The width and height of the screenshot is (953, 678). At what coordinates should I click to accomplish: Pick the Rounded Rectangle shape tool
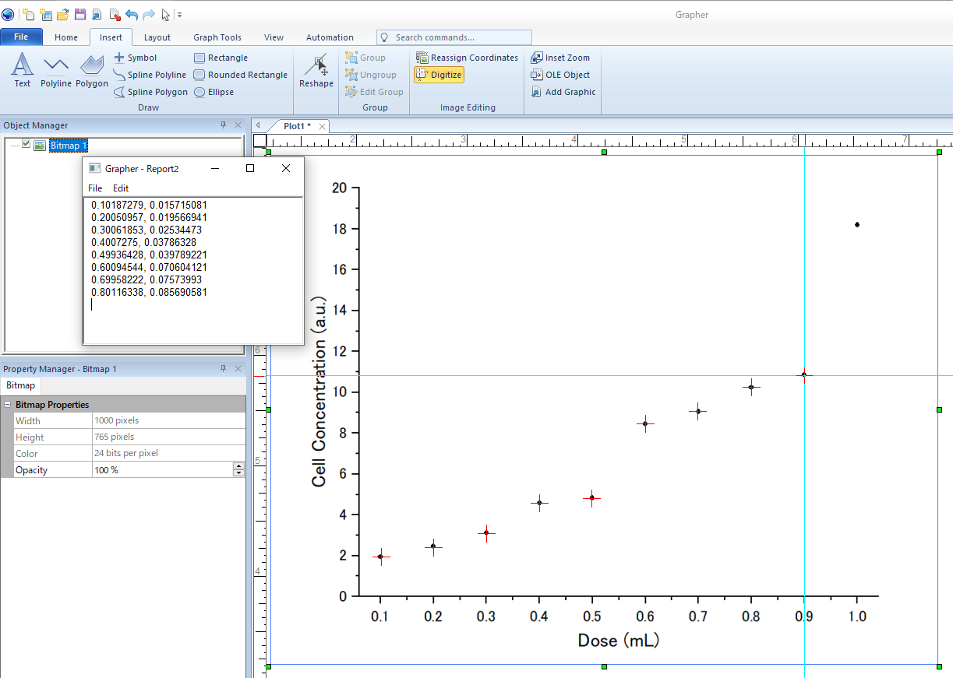click(241, 75)
